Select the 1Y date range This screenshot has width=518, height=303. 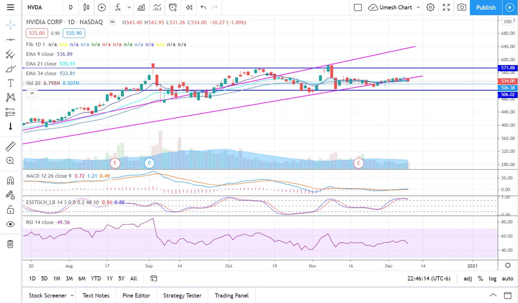[x=110, y=278]
